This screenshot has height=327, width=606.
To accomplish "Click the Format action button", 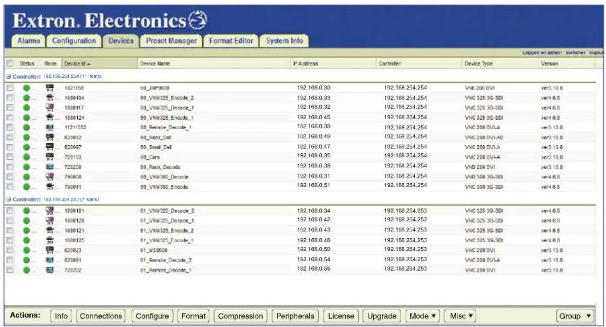I will 193,316.
